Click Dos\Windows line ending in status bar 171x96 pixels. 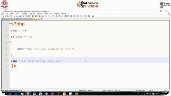(140, 90)
